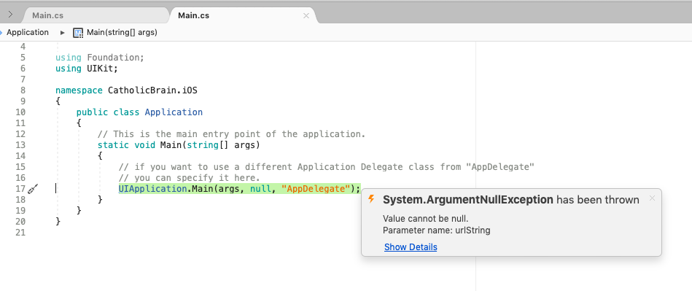Click the "you can specify it here" comment
692x291 pixels.
190,178
